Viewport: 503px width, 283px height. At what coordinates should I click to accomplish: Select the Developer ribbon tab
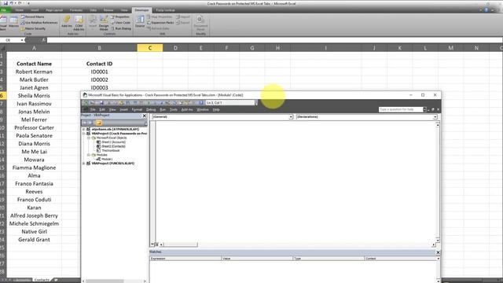[x=141, y=10]
